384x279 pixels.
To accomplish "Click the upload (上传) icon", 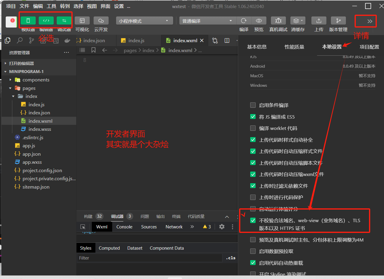I will point(319,20).
